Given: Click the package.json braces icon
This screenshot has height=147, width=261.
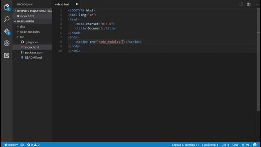Looking at the screenshot, I should tap(22, 52).
